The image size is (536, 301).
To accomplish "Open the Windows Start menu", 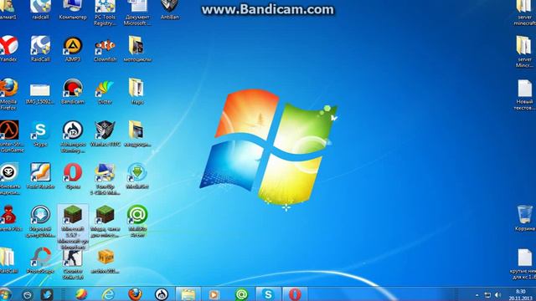I will pos(6,294).
